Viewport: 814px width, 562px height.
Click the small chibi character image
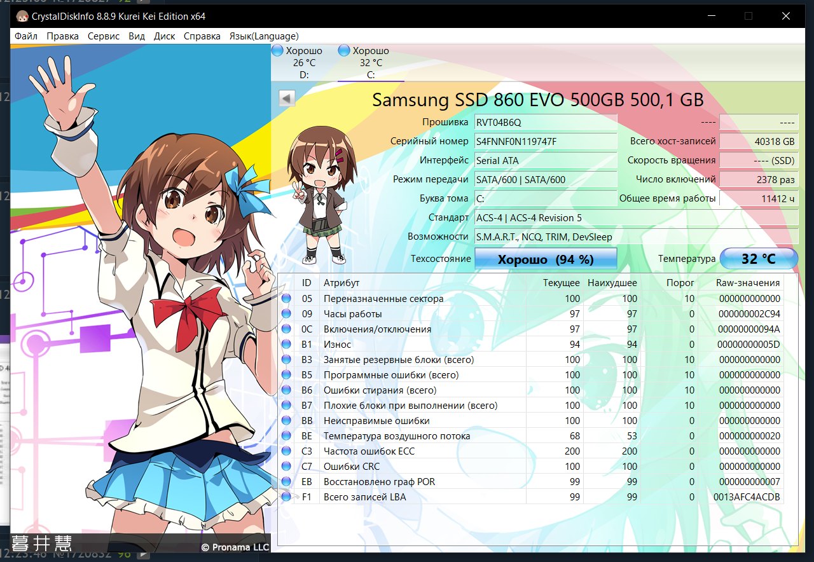click(322, 196)
